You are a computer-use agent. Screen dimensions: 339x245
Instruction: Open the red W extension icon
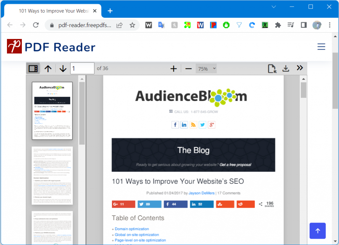pyautogui.click(x=200, y=25)
